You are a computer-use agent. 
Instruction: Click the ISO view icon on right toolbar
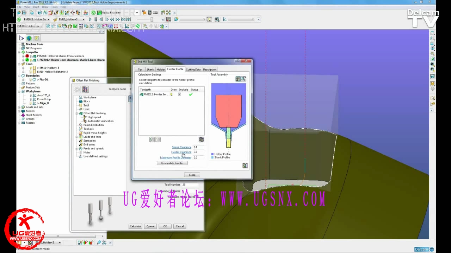pos(433,48)
